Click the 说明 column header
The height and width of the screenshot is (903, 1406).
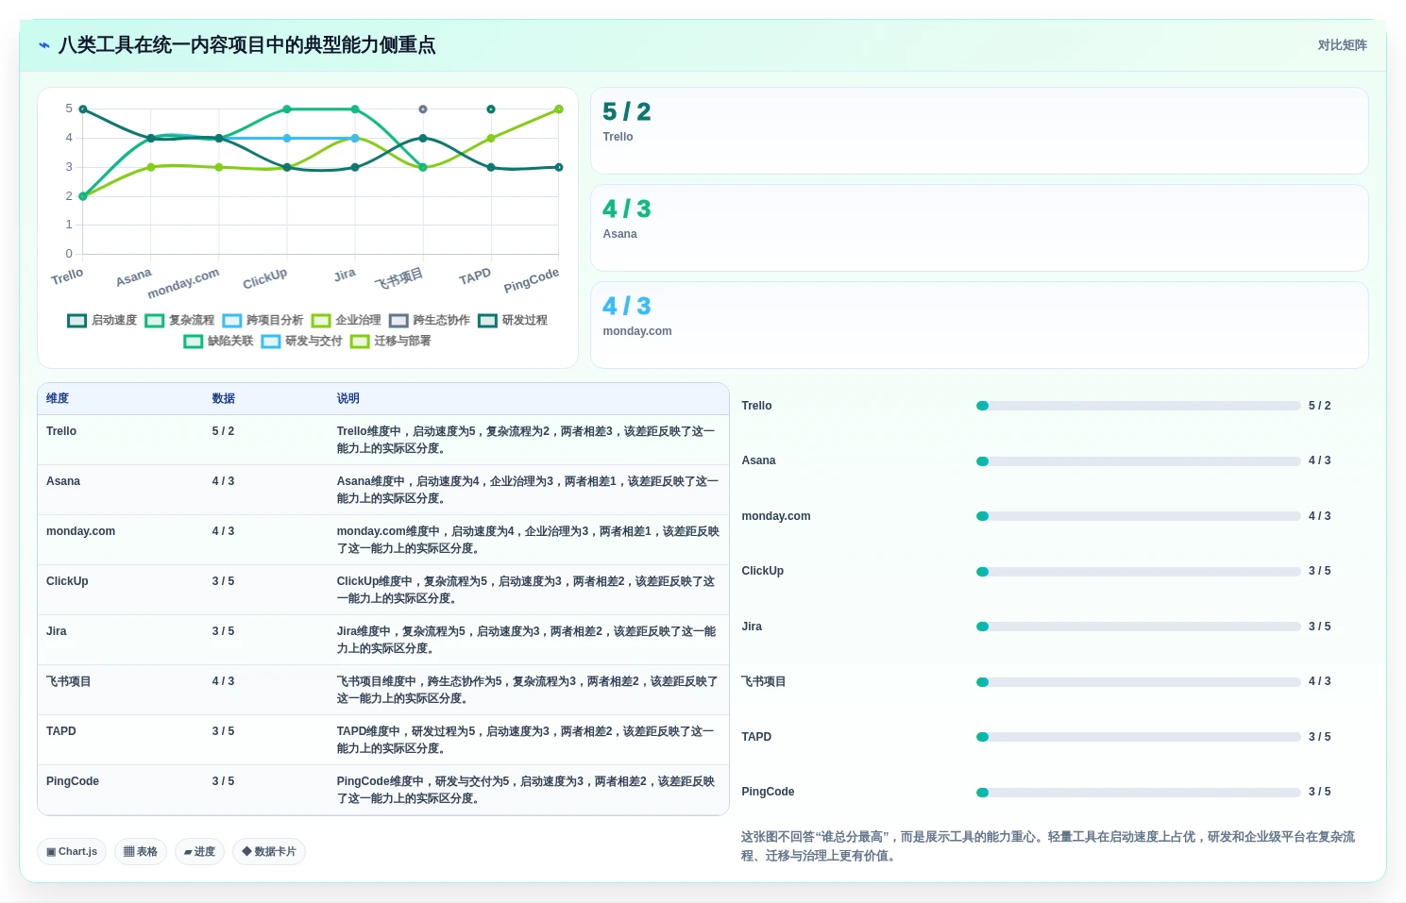pyautogui.click(x=347, y=398)
